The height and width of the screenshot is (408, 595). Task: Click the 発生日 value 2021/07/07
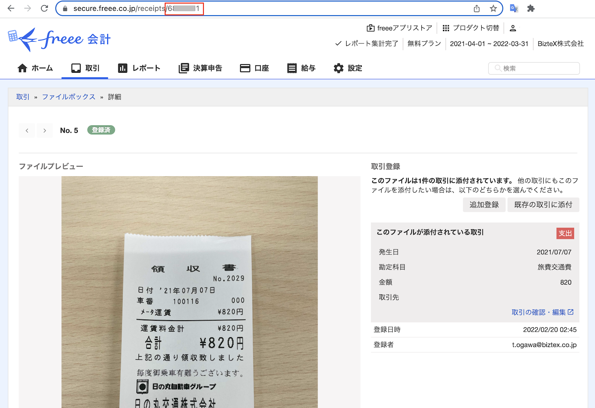[x=554, y=252]
